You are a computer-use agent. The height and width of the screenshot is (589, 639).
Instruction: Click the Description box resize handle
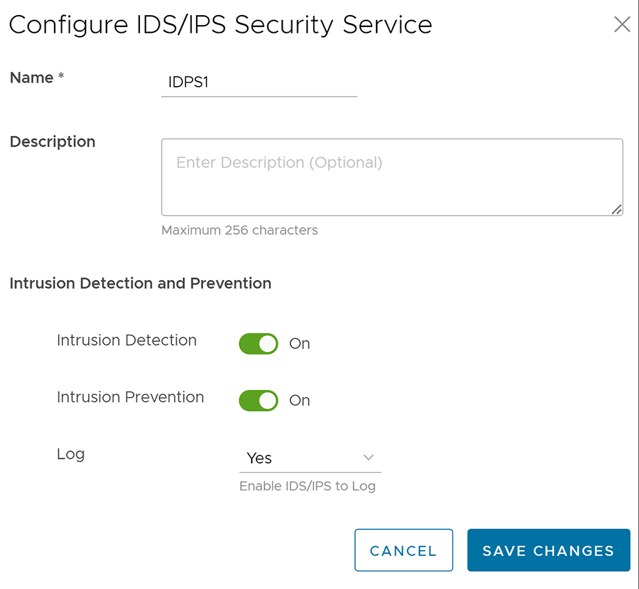click(x=616, y=209)
